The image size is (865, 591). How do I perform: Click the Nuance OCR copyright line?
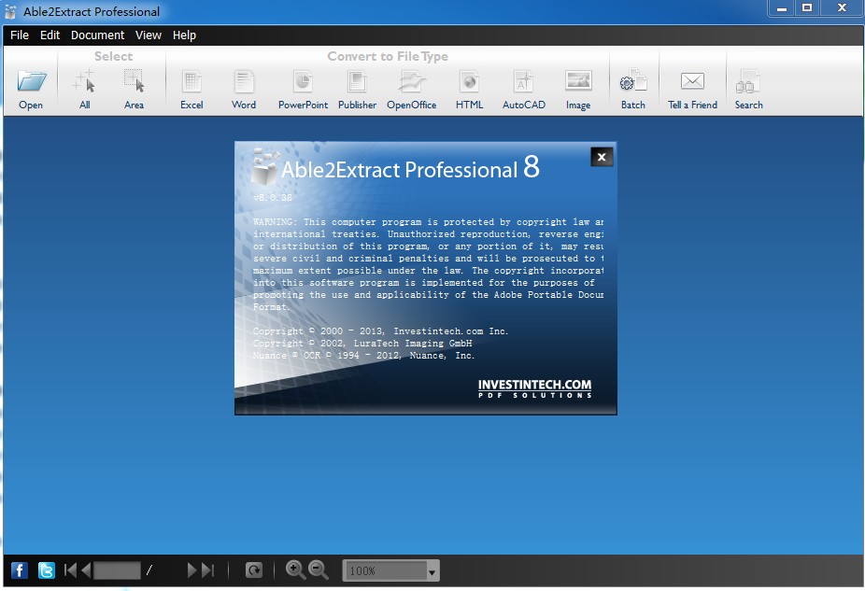(x=363, y=356)
